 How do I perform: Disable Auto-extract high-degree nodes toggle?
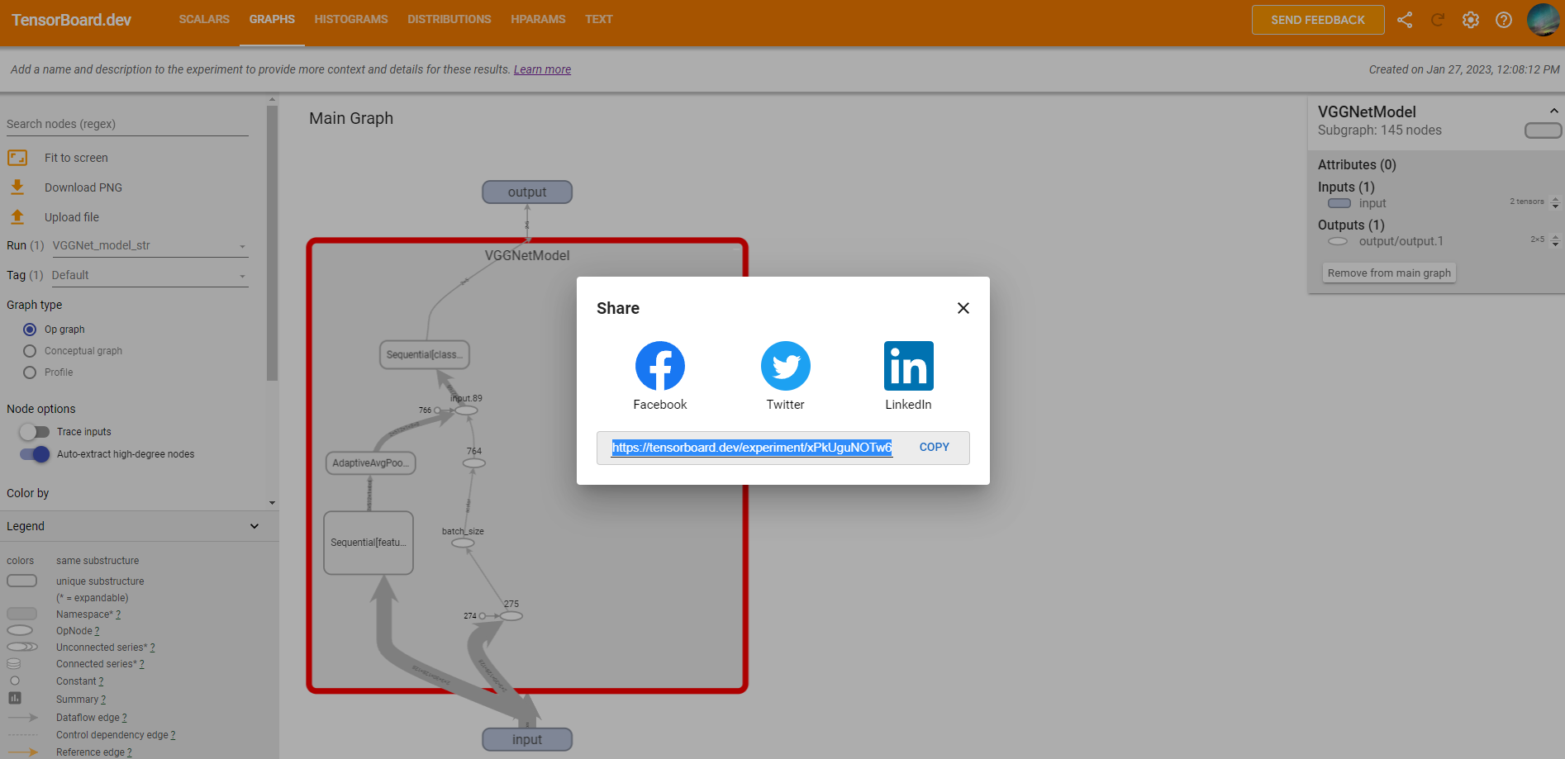click(35, 454)
